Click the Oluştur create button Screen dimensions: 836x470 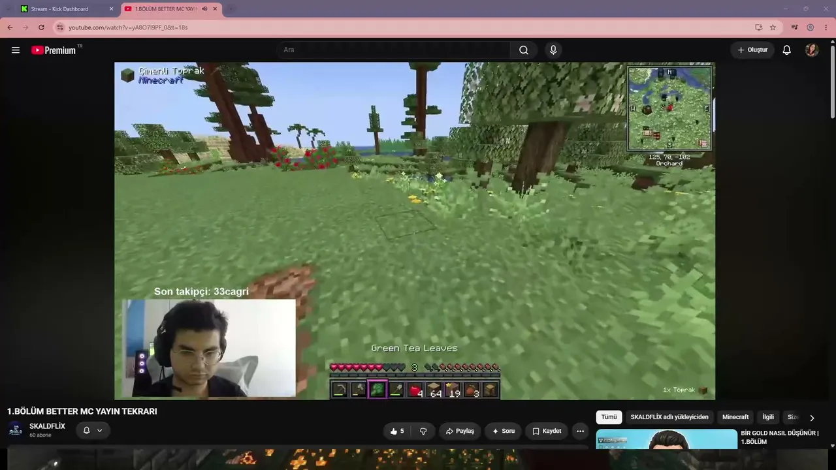(x=752, y=50)
